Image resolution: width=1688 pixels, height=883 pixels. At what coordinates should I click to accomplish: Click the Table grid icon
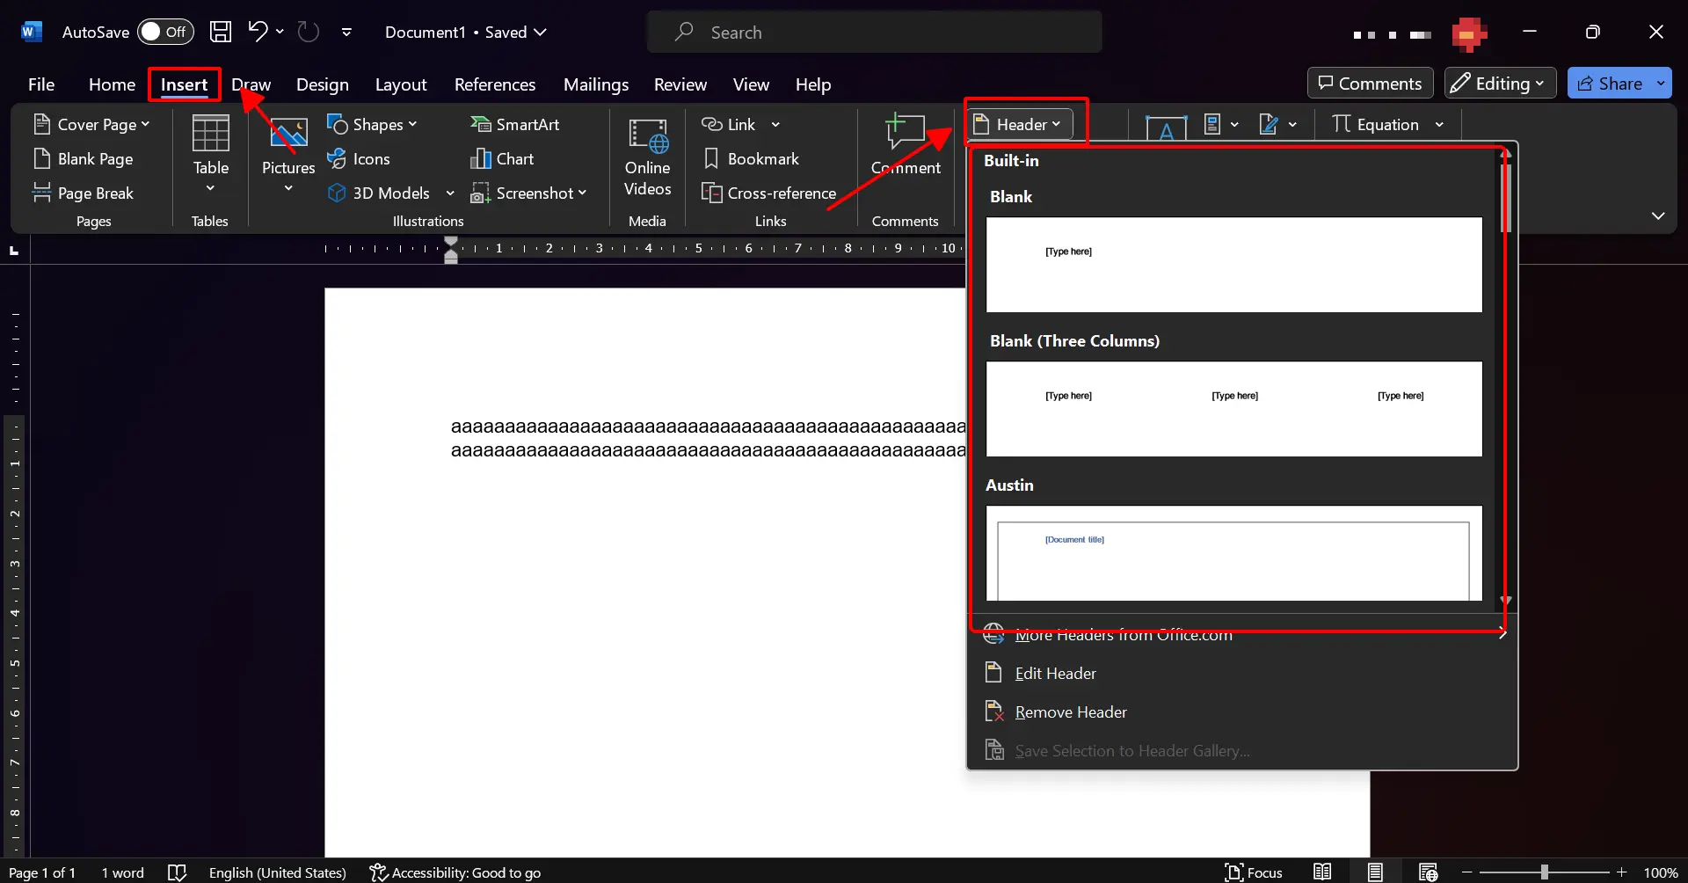pos(211,135)
